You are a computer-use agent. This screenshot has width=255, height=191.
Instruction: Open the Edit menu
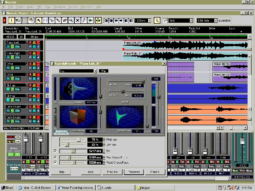point(11,7)
